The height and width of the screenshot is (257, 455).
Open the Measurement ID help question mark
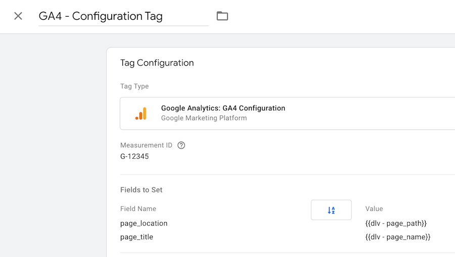[181, 145]
